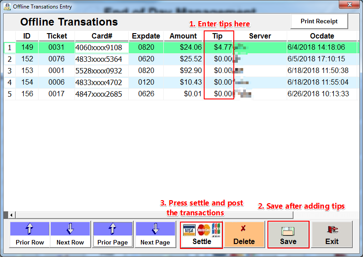This screenshot has width=363, height=257.
Task: Click tip cell for ticket 0001
Action: click(x=218, y=71)
